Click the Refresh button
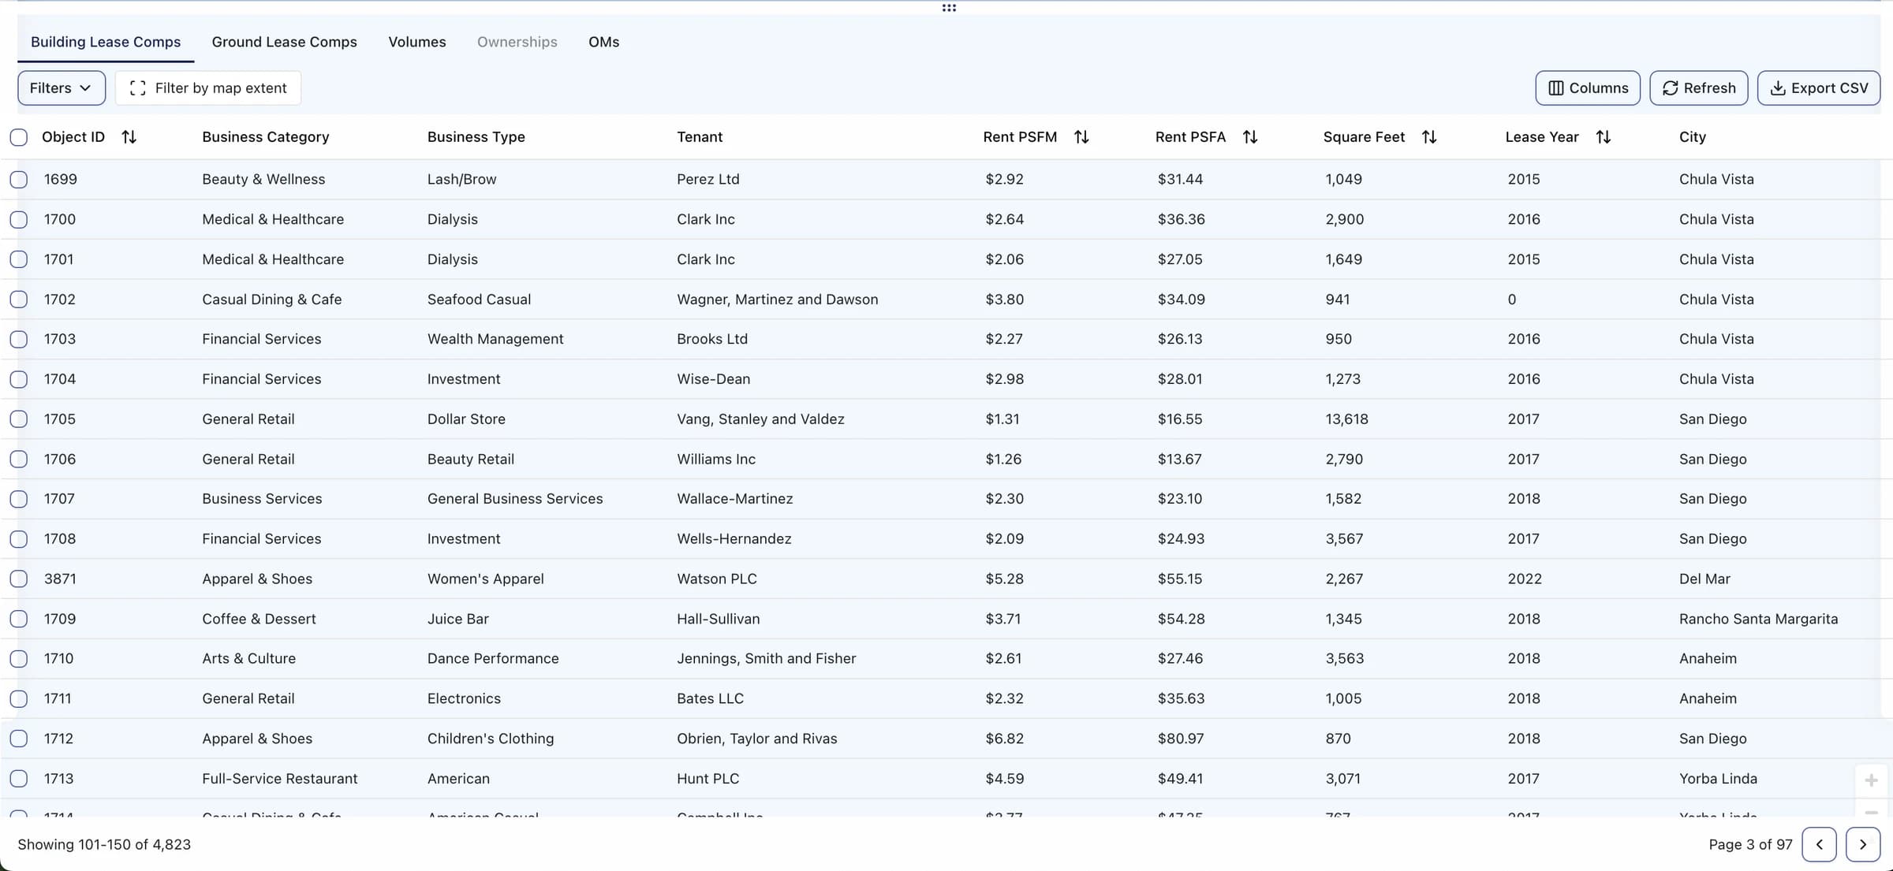 click(1699, 88)
